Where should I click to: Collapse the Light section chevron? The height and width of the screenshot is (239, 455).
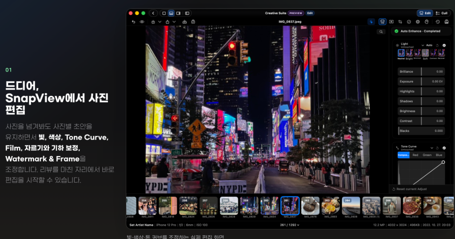pos(423,45)
